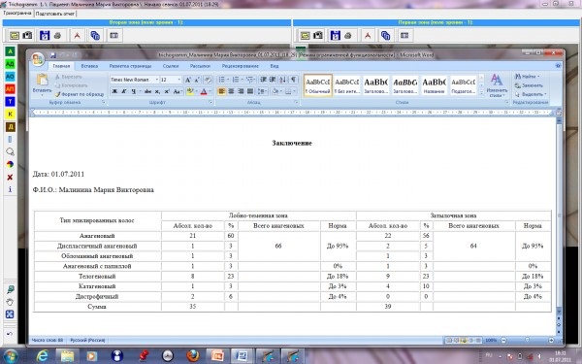The image size is (582, 364).
Task: Open the font size 12 dropdown
Action: 178,80
